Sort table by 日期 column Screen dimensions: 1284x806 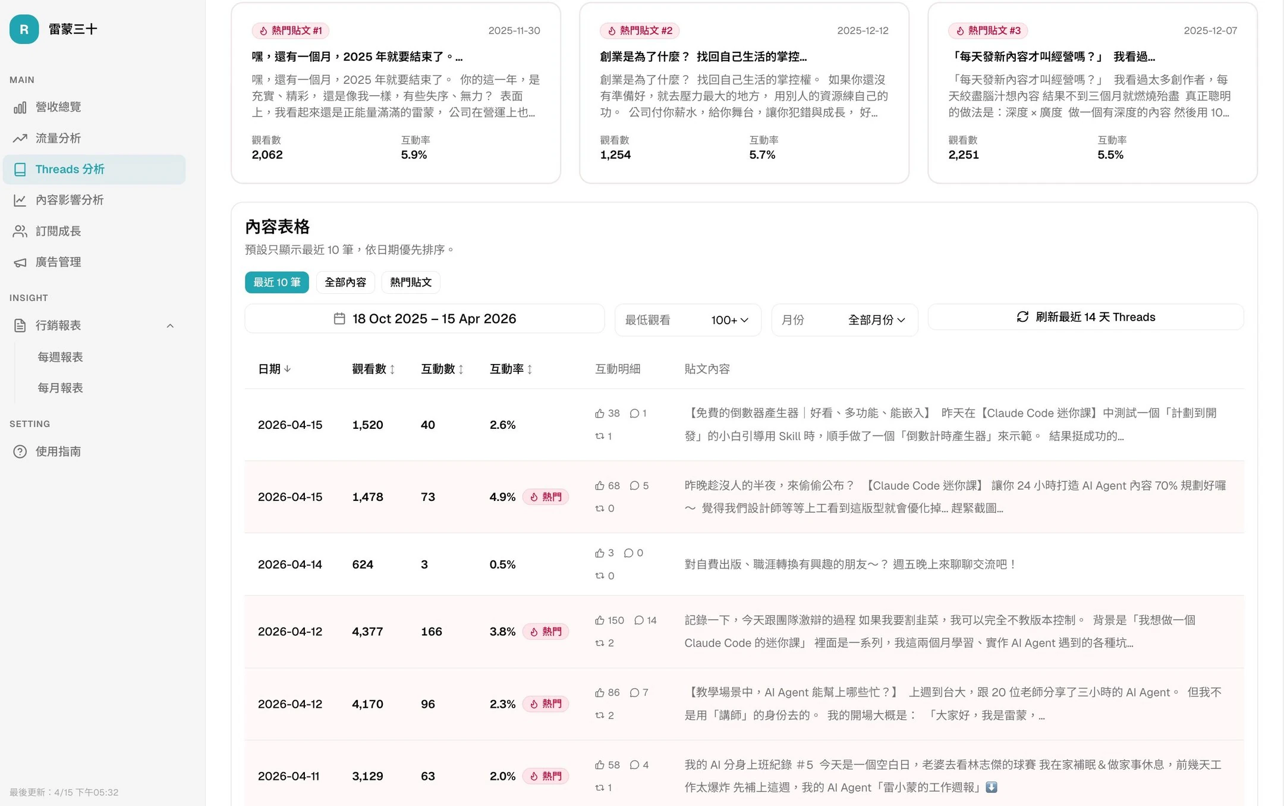(274, 369)
